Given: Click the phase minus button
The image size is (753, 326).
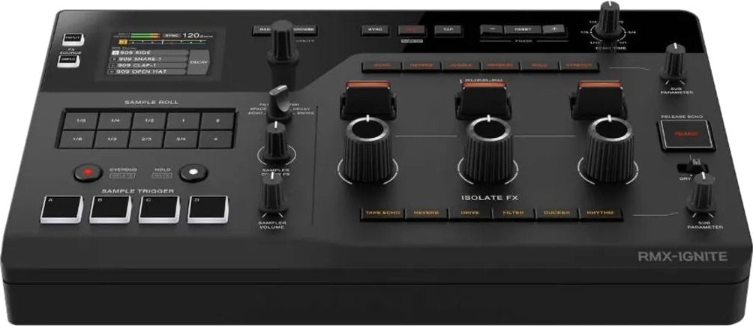Looking at the screenshot, I should coord(492,29).
